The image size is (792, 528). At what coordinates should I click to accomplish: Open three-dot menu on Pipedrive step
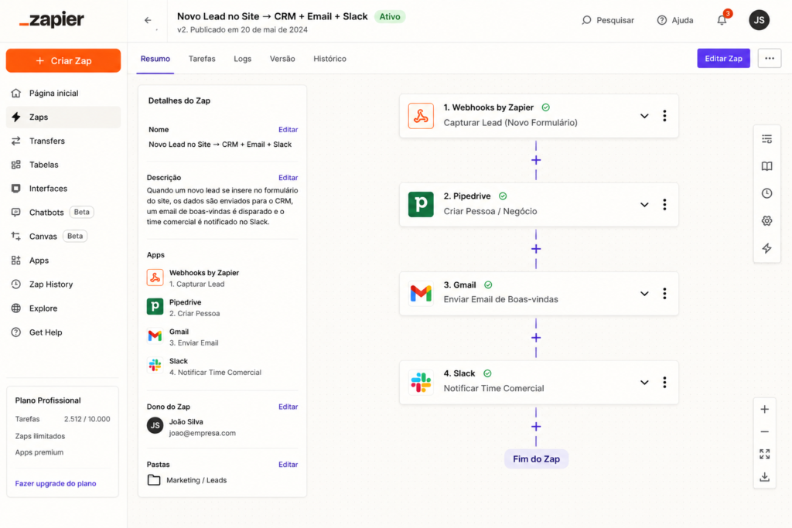[x=664, y=204]
